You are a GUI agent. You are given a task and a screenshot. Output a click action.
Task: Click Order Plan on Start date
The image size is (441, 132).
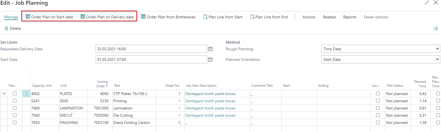tap(49, 17)
